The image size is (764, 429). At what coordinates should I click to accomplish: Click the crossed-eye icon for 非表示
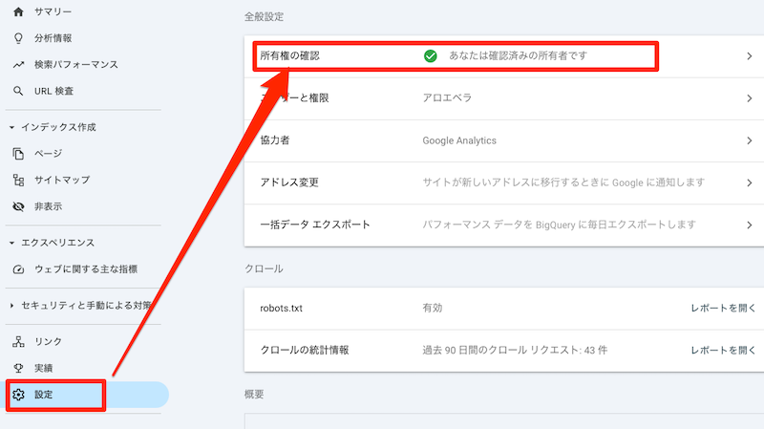click(x=18, y=206)
